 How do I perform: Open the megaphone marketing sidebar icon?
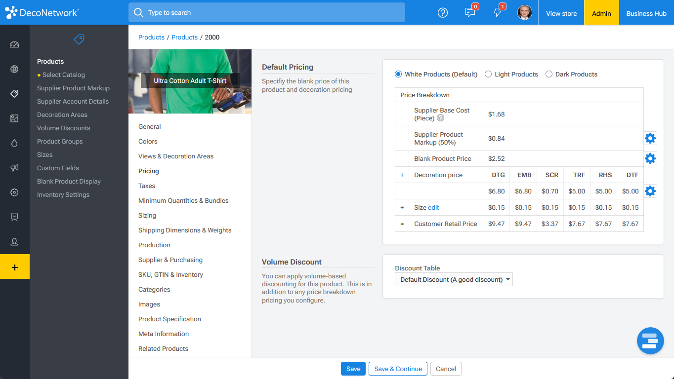pos(14,168)
